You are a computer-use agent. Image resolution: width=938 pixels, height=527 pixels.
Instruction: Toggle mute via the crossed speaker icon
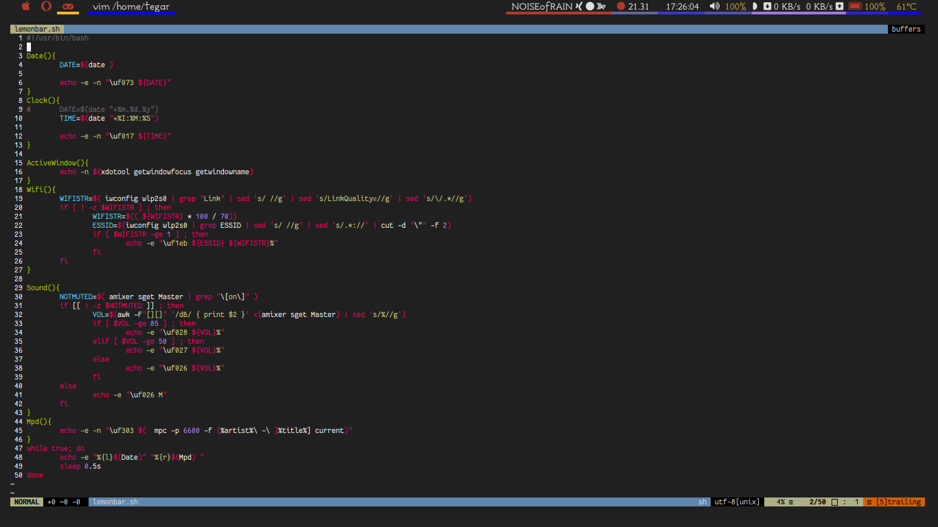(x=579, y=7)
